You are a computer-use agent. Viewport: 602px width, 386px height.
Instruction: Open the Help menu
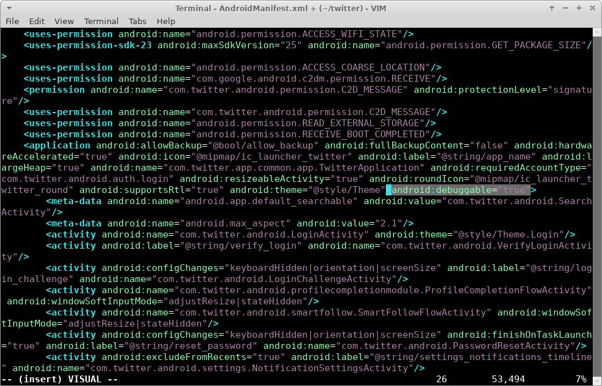[x=165, y=21]
